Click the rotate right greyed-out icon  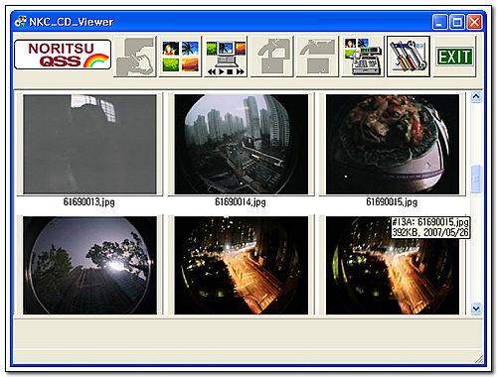(317, 57)
